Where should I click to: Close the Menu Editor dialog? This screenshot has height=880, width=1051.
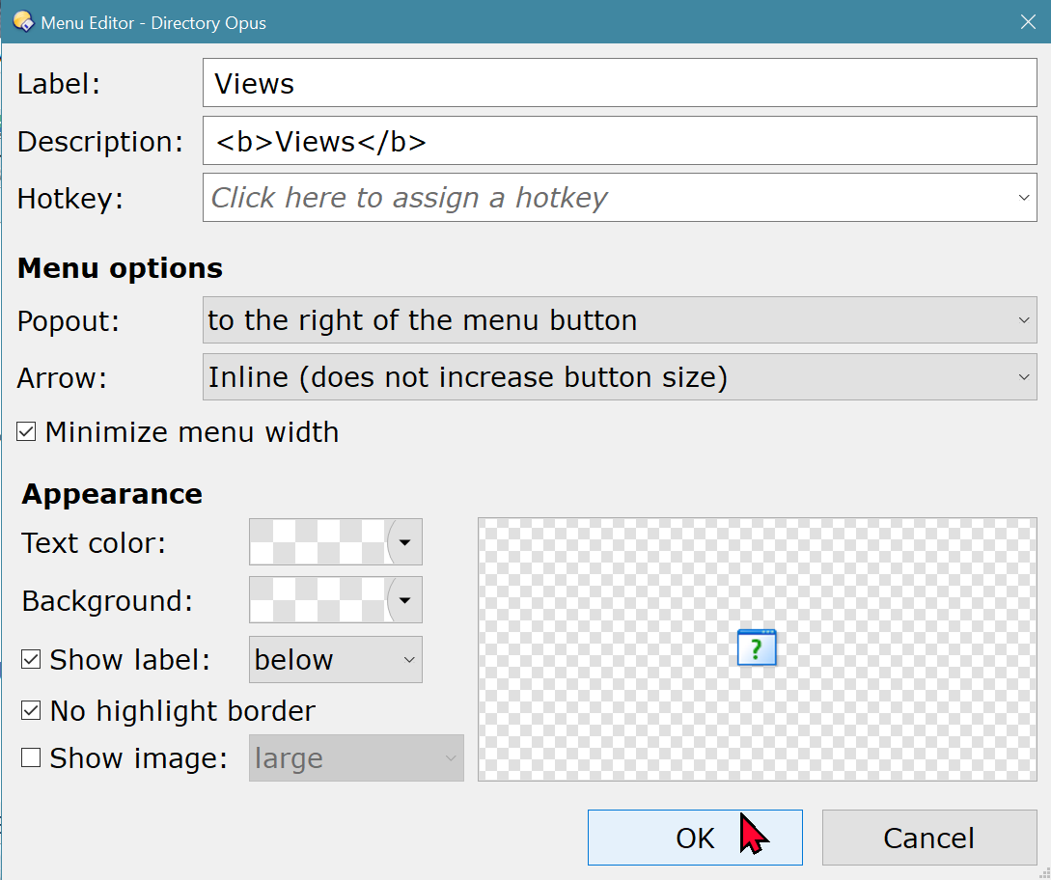click(1028, 22)
